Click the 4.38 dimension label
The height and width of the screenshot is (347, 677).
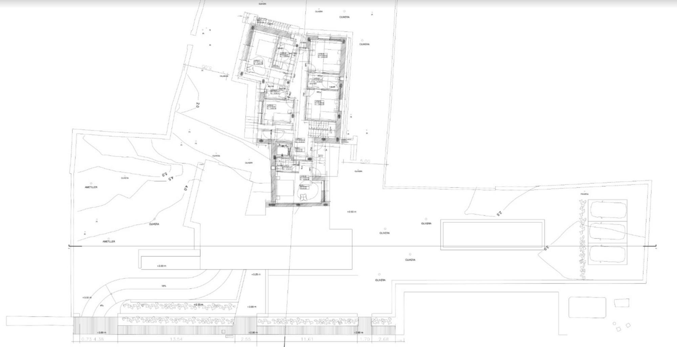[x=99, y=339]
